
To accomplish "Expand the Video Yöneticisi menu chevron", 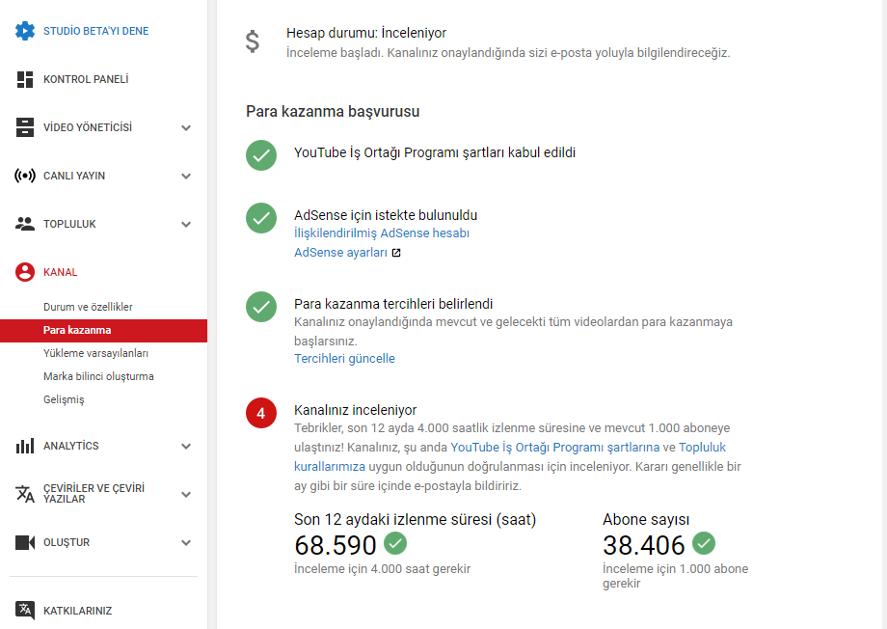I will pos(186,128).
